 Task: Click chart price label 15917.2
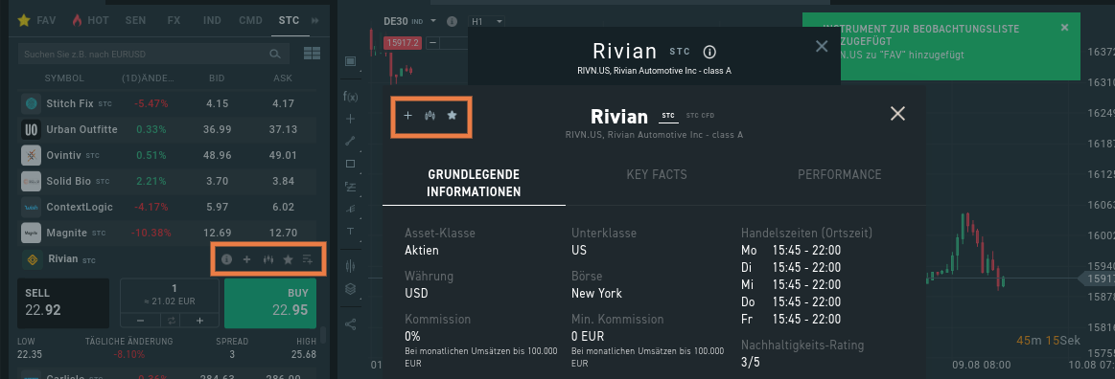coord(404,42)
